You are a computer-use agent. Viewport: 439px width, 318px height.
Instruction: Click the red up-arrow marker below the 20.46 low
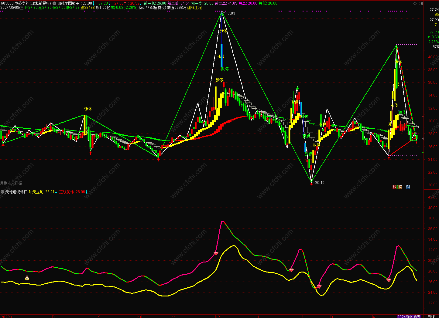click(x=311, y=184)
